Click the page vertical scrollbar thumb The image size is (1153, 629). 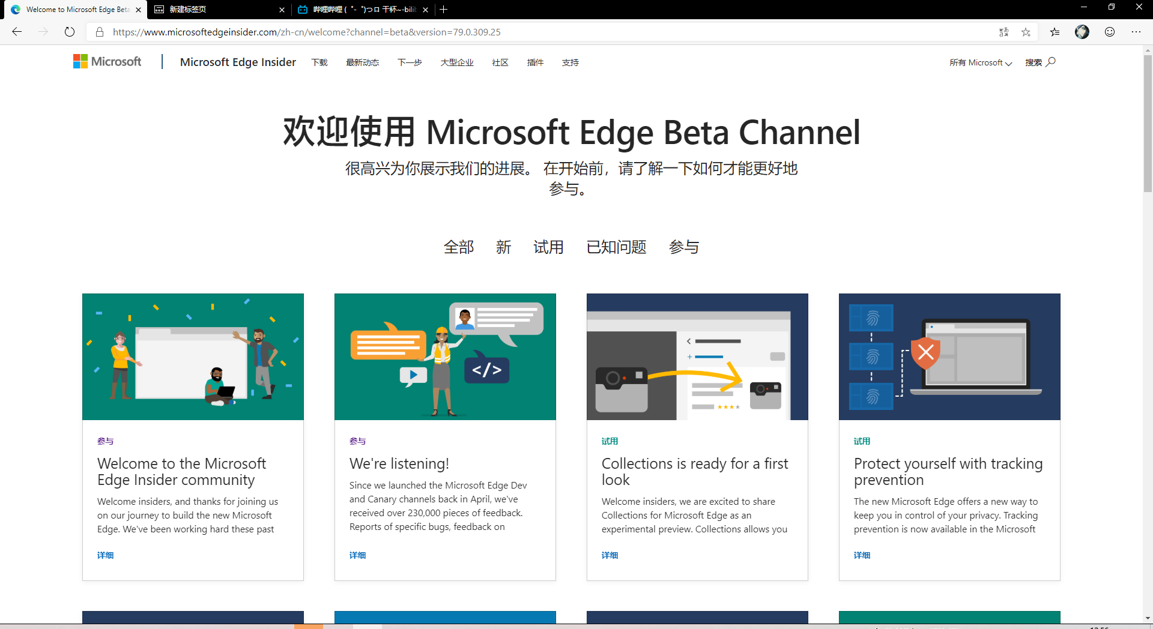coord(1148,124)
